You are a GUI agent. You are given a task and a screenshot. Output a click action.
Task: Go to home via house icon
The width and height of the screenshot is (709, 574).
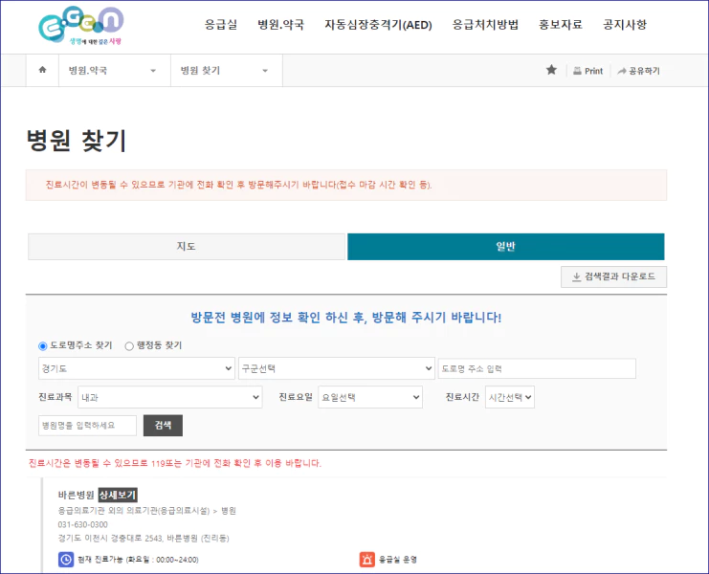pos(42,70)
